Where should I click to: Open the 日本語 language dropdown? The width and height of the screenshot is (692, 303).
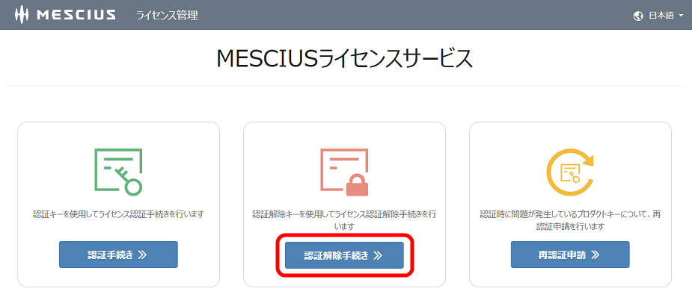(x=661, y=16)
